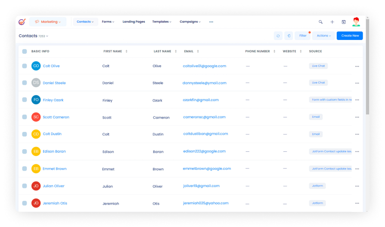This screenshot has width=385, height=227.
Task: Open Finley Ozark contact link
Action: click(x=53, y=100)
